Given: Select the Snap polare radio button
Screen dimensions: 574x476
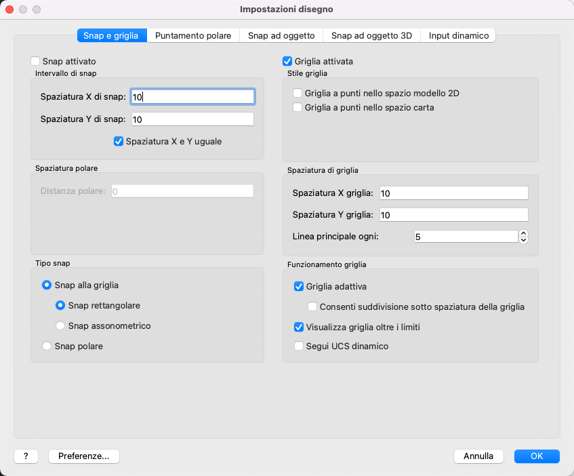Looking at the screenshot, I should point(47,346).
